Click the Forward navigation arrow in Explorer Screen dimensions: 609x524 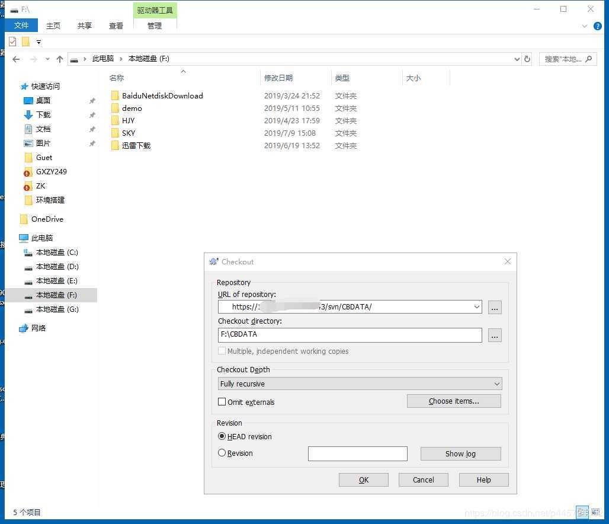(33, 59)
